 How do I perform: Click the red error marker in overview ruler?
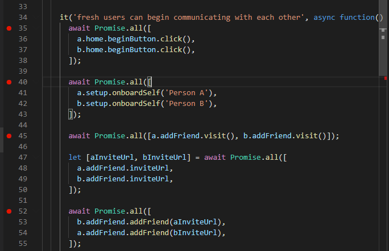[386, 78]
